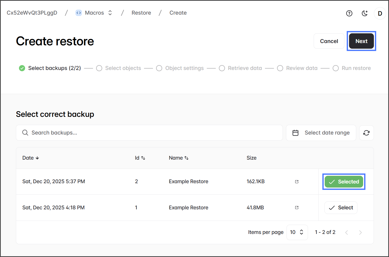389x257 pixels.
Task: Cancel the restore creation
Action: 329,41
